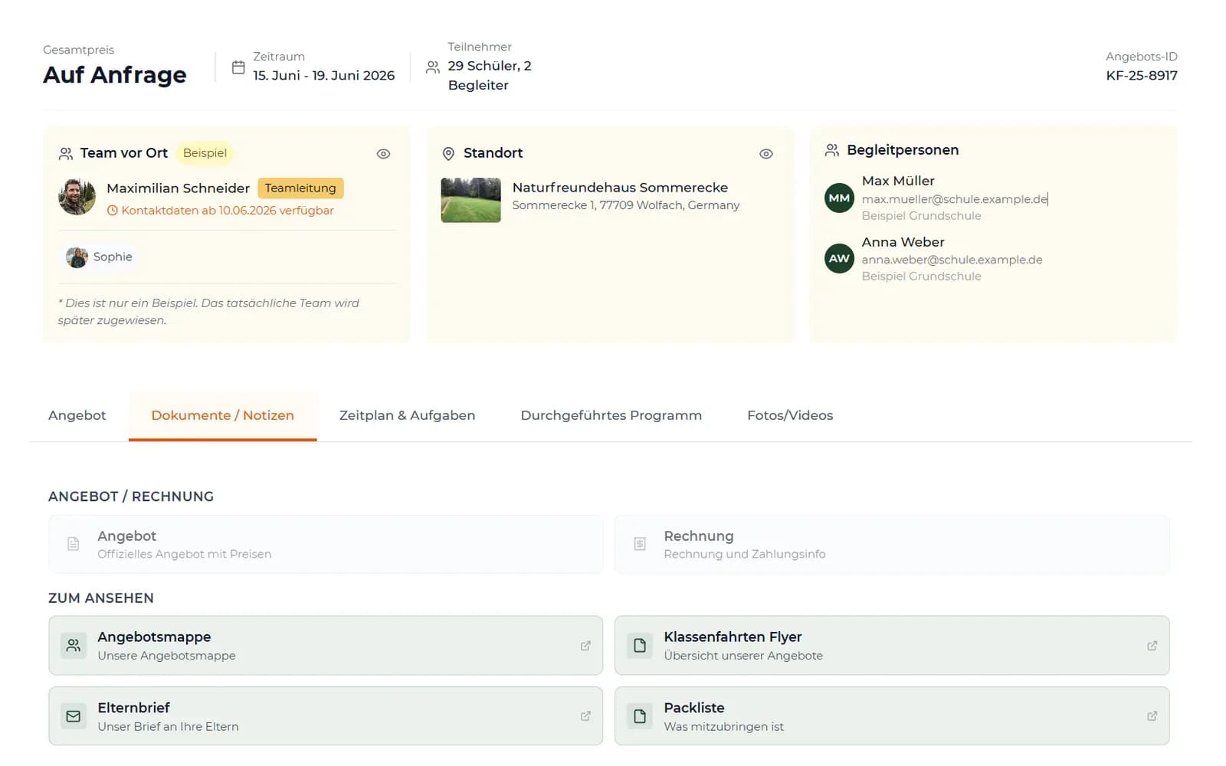1226x766 pixels.
Task: Click the '29 Schüler, 2 Begleiter' text
Action: [490, 76]
